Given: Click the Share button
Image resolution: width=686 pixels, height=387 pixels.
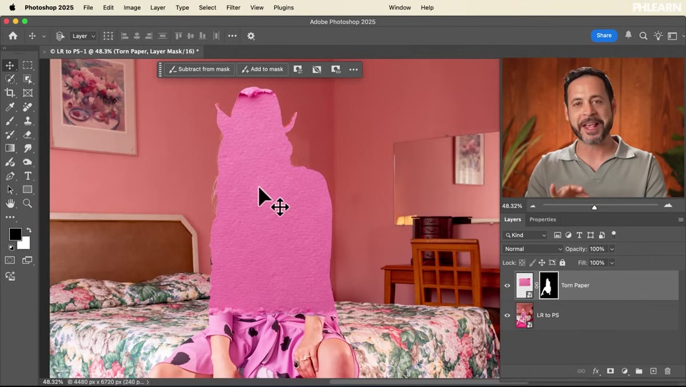Looking at the screenshot, I should (x=604, y=35).
